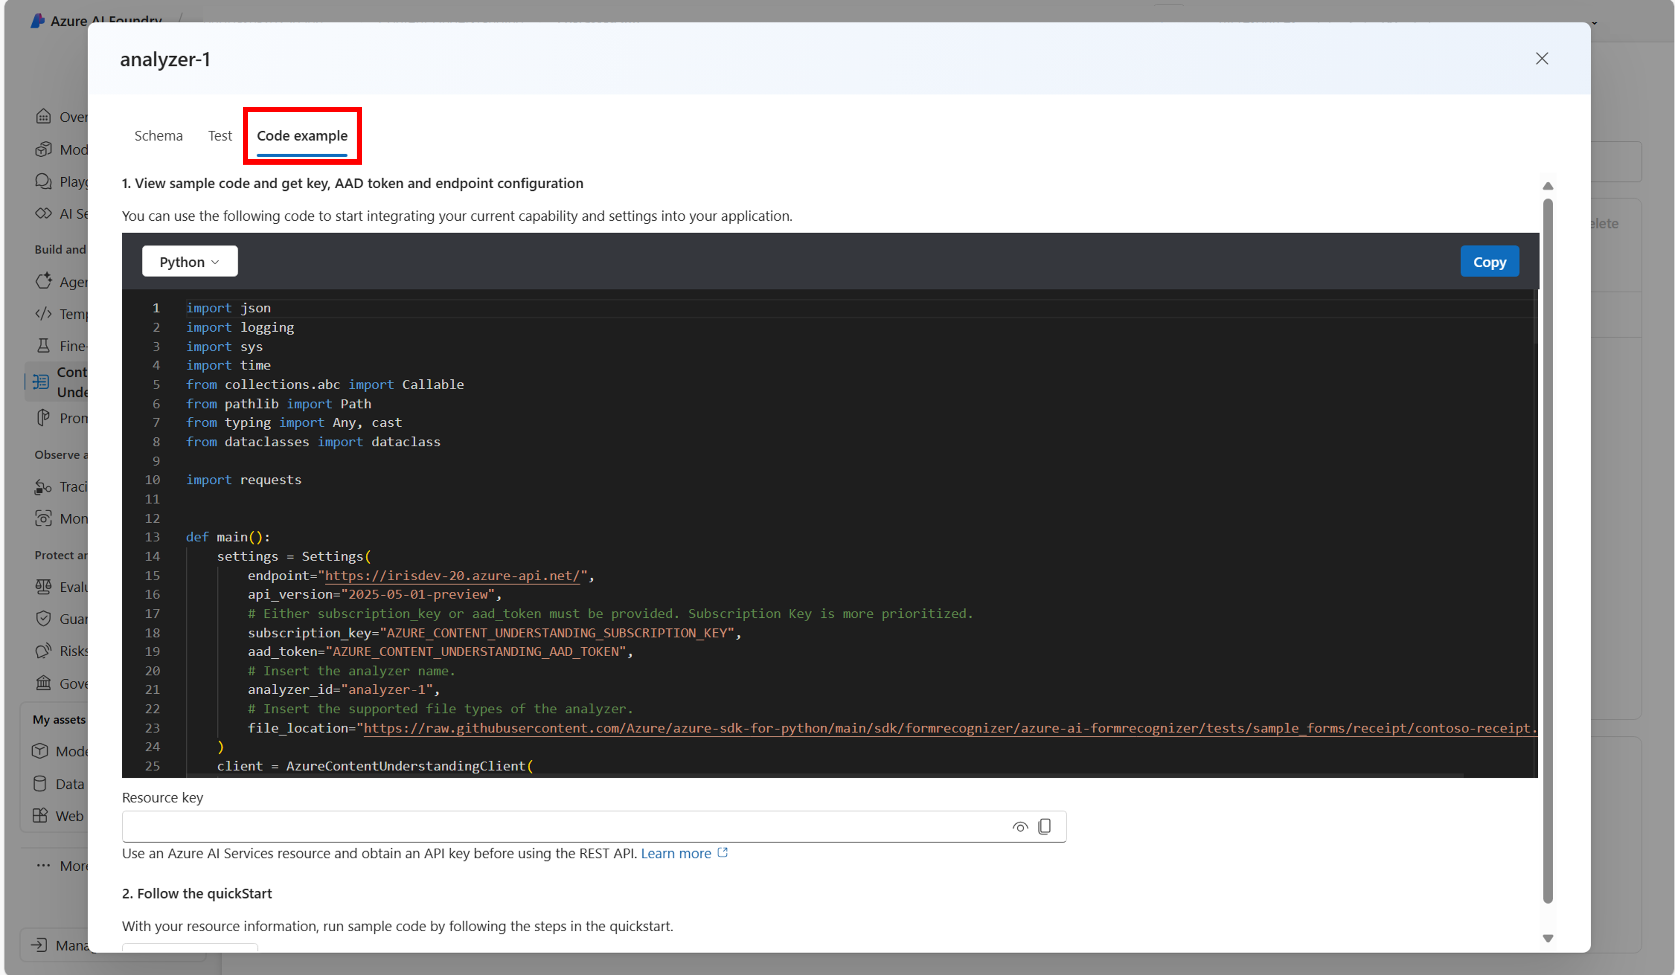Click the dialog's vertical scrollbar thumb
1675x975 pixels.
(x=1547, y=551)
